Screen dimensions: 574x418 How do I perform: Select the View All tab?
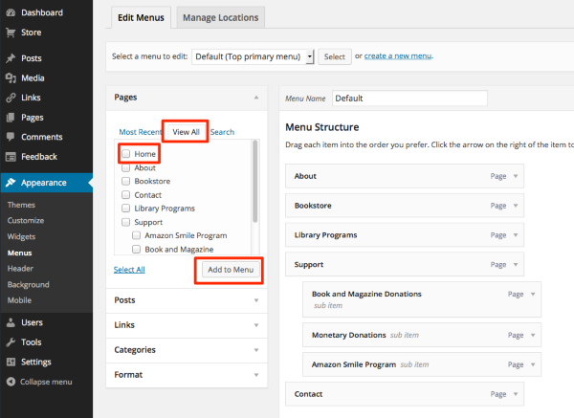tap(186, 132)
